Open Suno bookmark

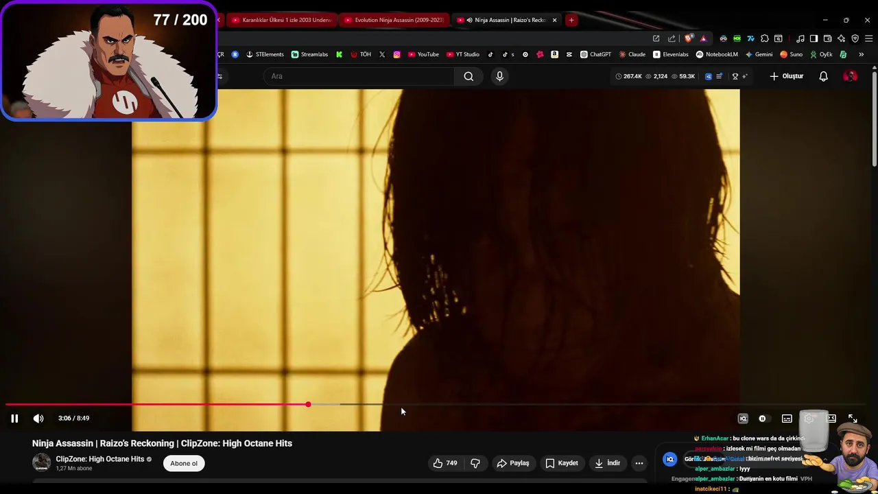[791, 54]
